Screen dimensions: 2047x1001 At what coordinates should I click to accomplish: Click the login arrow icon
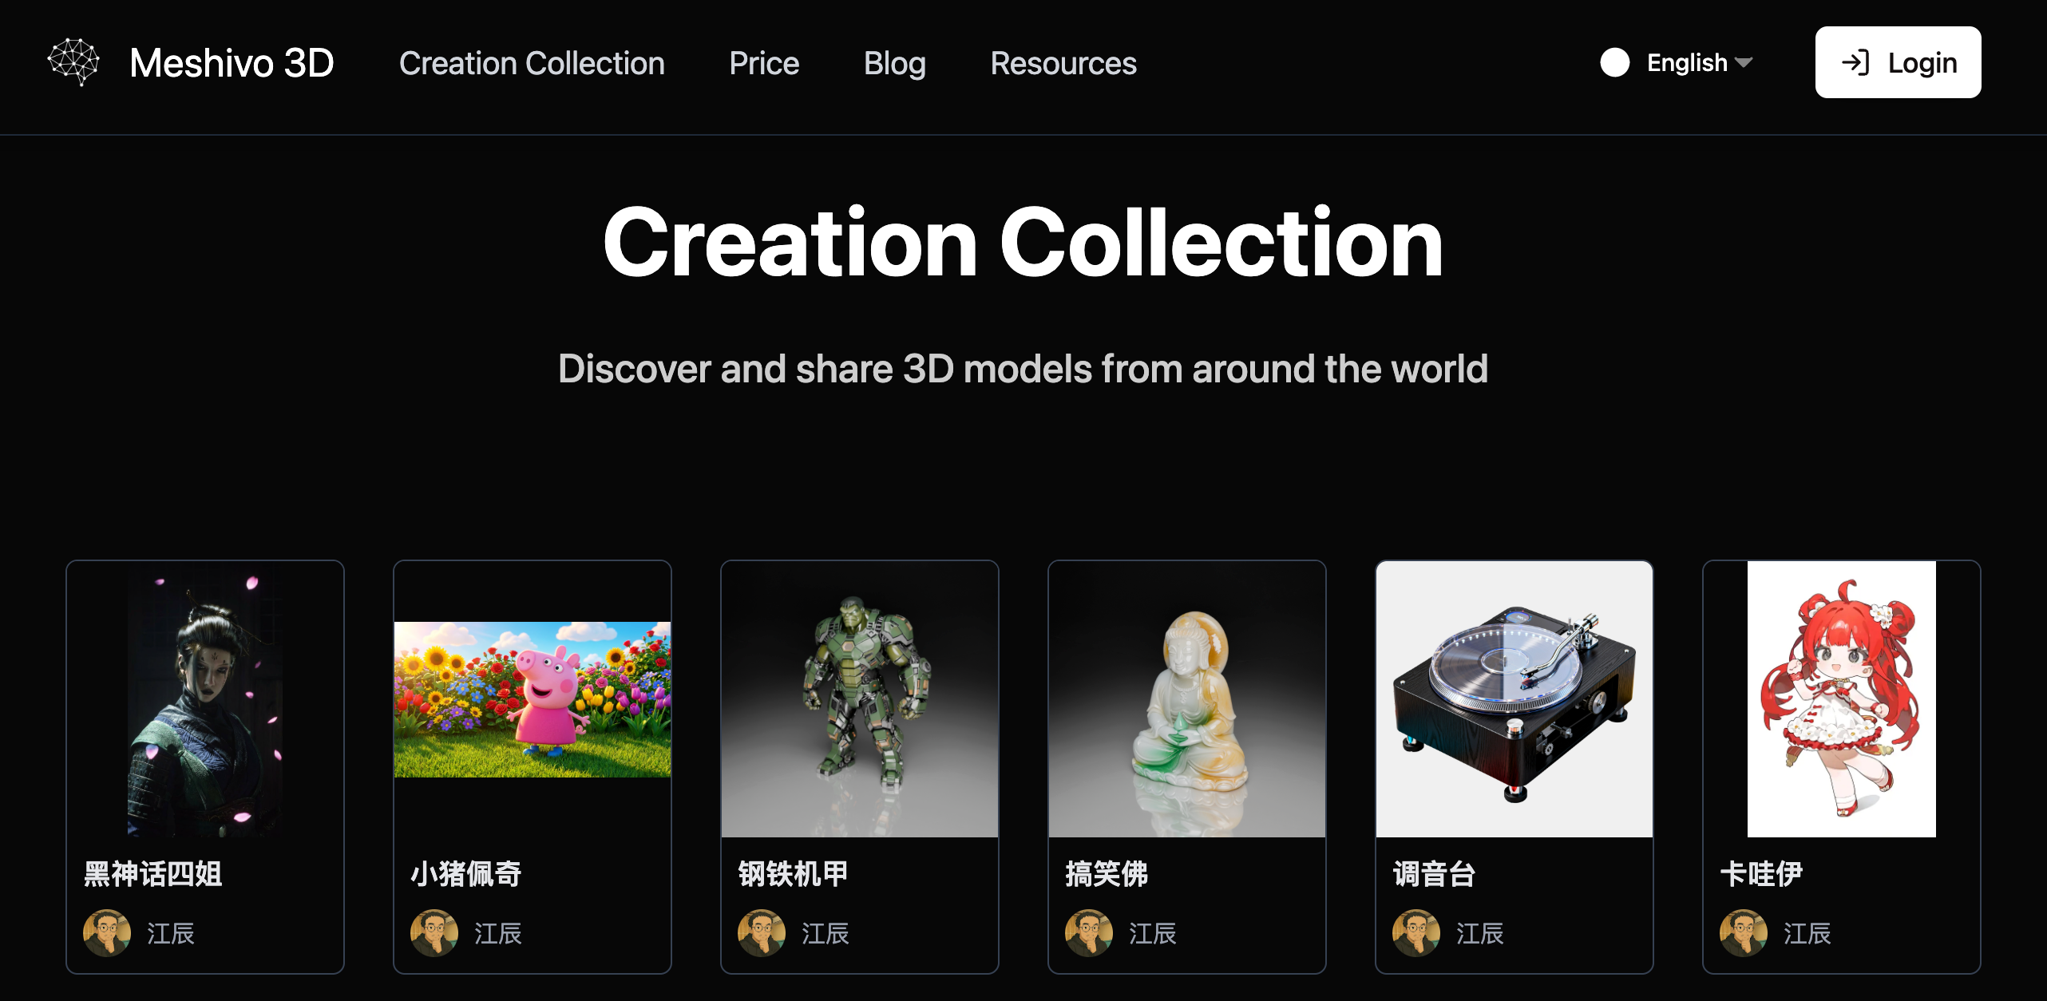(1855, 62)
